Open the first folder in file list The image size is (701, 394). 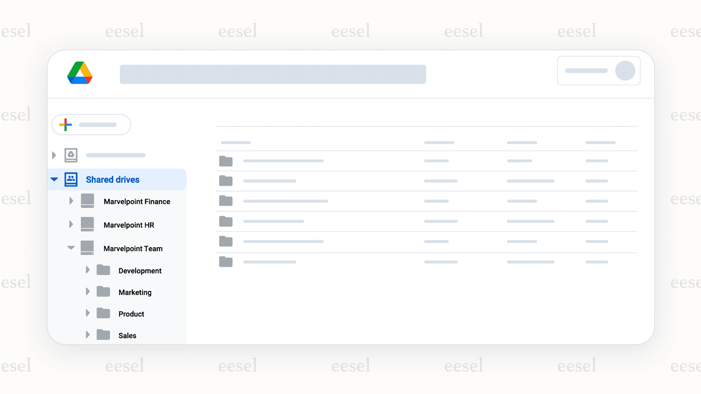226,161
